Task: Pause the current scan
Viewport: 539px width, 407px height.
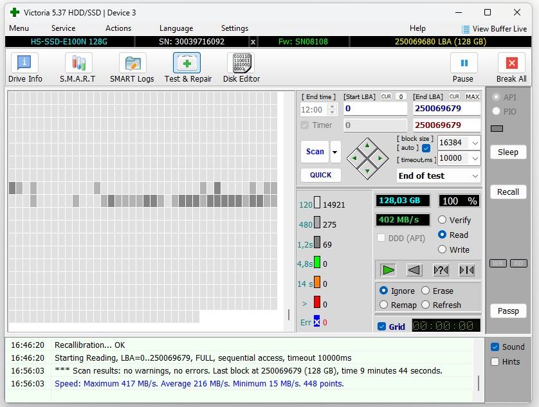Action: [x=463, y=68]
